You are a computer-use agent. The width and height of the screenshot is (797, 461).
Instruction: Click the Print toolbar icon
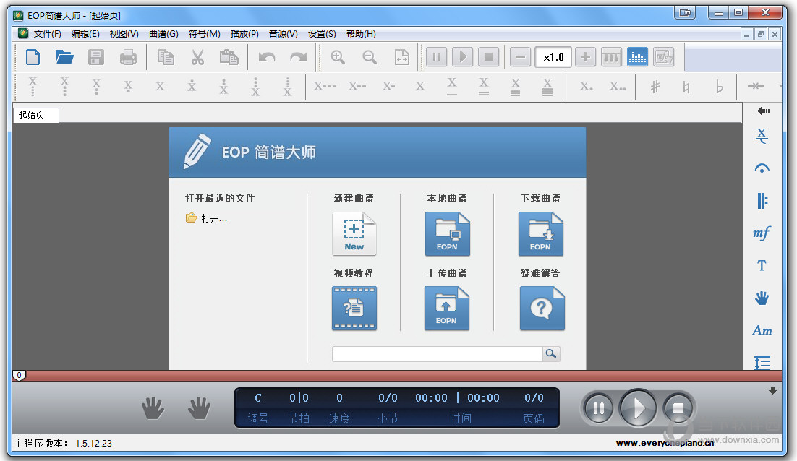tap(128, 57)
